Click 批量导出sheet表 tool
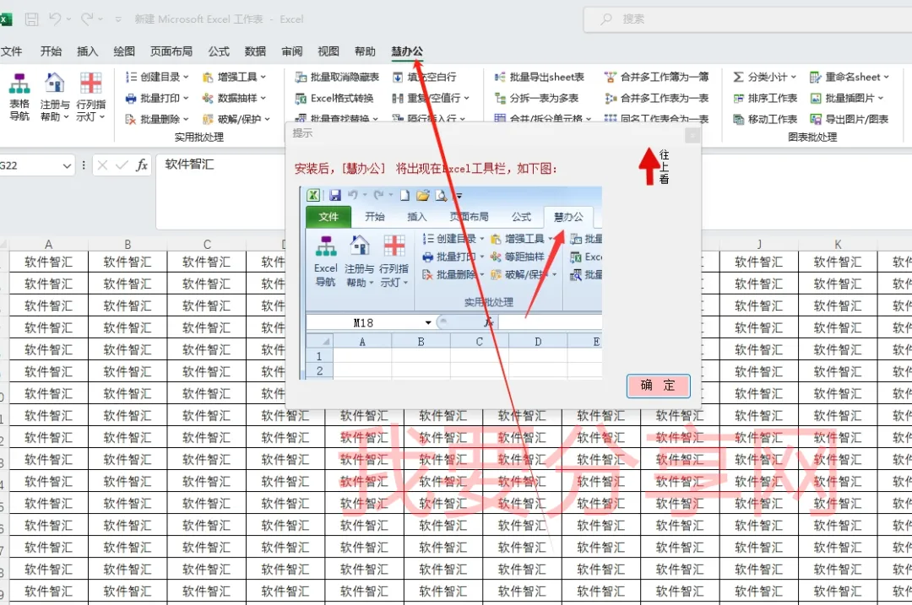Viewport: 912px width, 605px height. coord(539,77)
